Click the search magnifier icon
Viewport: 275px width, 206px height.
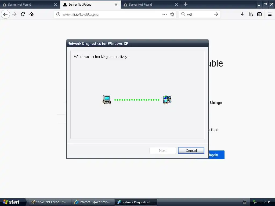183,14
